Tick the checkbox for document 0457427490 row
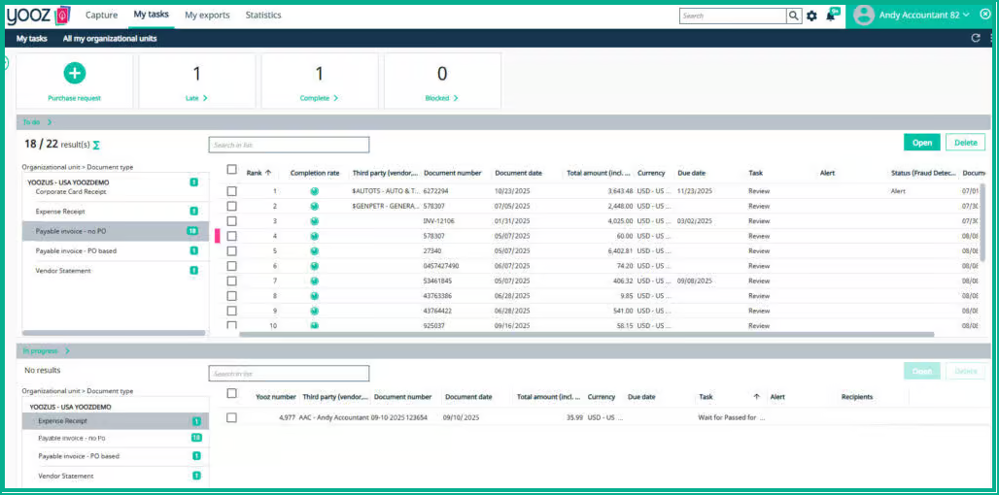The image size is (999, 495). point(232,266)
